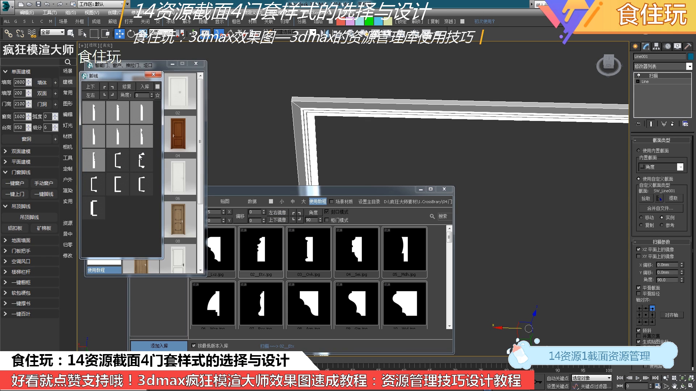Click the 合并自文件... button
The image size is (696, 391).
click(x=661, y=208)
